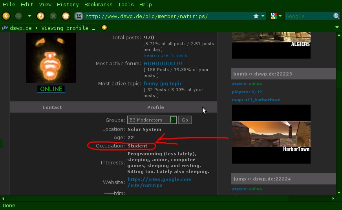Click the Forward navigation button
342x210 pixels.
18,16
